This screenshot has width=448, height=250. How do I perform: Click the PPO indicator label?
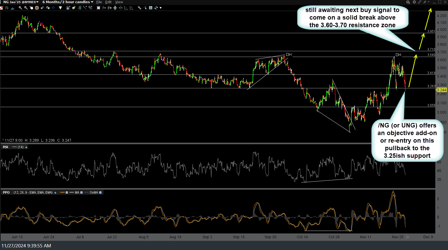[x=6, y=193]
